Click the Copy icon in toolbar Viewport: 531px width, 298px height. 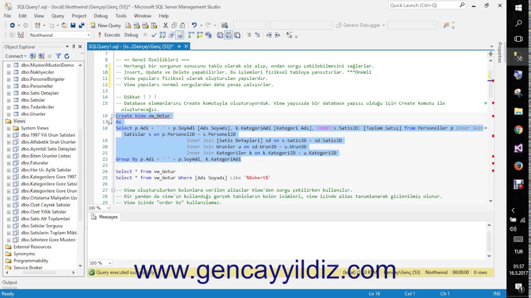click(174, 25)
